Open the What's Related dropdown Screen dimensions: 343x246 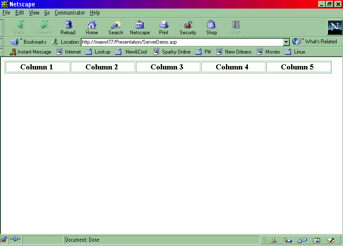(315, 42)
